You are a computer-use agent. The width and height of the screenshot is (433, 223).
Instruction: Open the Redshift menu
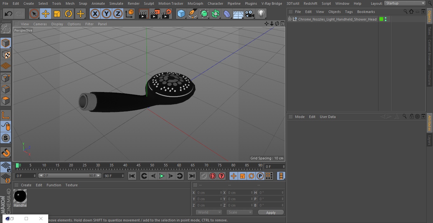coord(310,3)
